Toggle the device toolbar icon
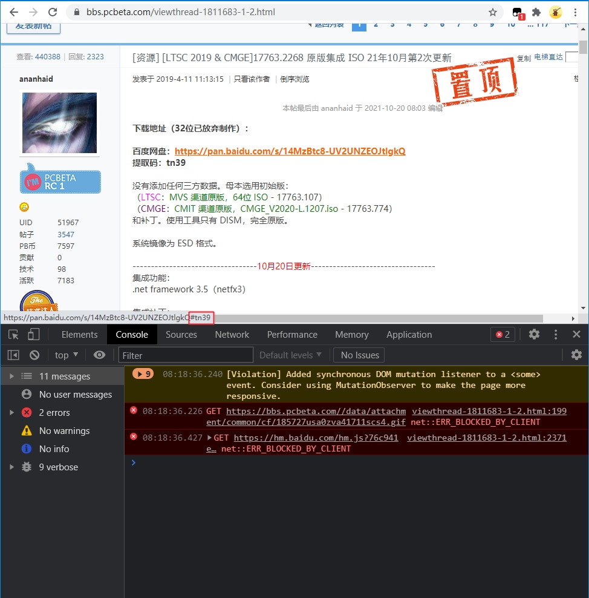Screen dimensions: 589x598 [34, 335]
